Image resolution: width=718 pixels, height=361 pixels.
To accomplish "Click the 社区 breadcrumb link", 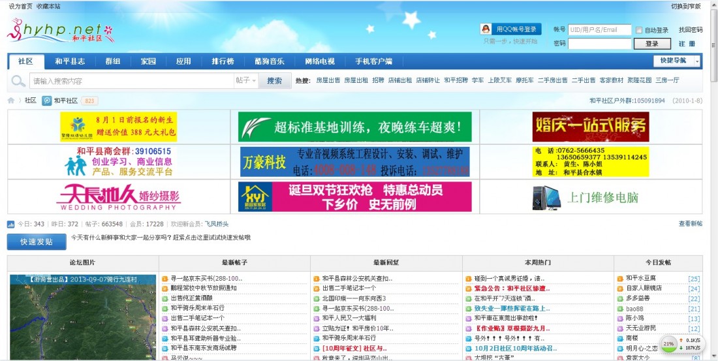I will click(x=30, y=101).
